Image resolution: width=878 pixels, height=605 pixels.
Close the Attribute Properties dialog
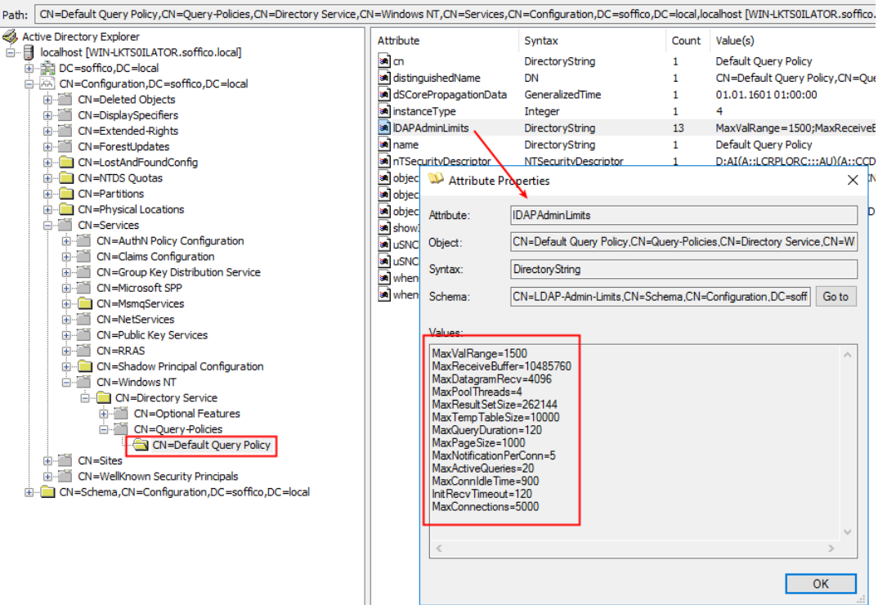(x=852, y=181)
